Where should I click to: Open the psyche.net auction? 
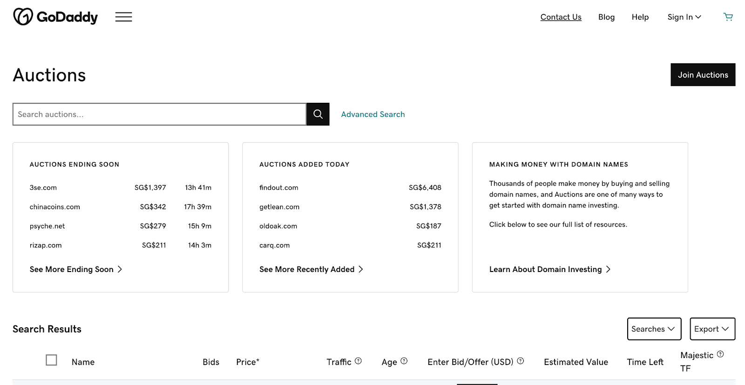coord(47,226)
